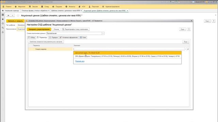
Task: Click the Значение input field
Action: click(x=129, y=49)
